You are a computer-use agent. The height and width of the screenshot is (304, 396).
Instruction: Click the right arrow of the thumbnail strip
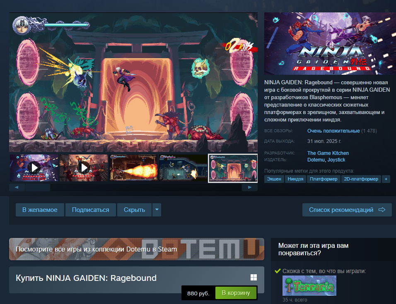pyautogui.click(x=249, y=188)
